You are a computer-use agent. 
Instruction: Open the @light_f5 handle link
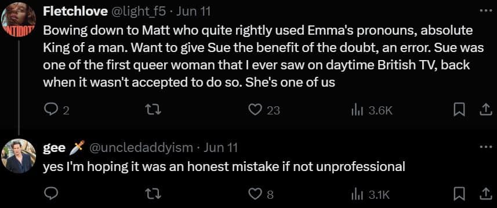point(137,12)
